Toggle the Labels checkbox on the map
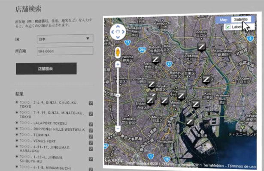Viewport: 264px width, 171px height. click(x=228, y=27)
